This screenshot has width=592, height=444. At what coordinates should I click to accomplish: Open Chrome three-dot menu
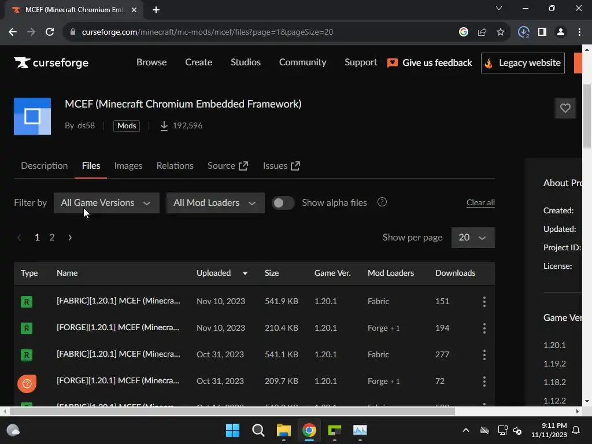[x=579, y=32]
